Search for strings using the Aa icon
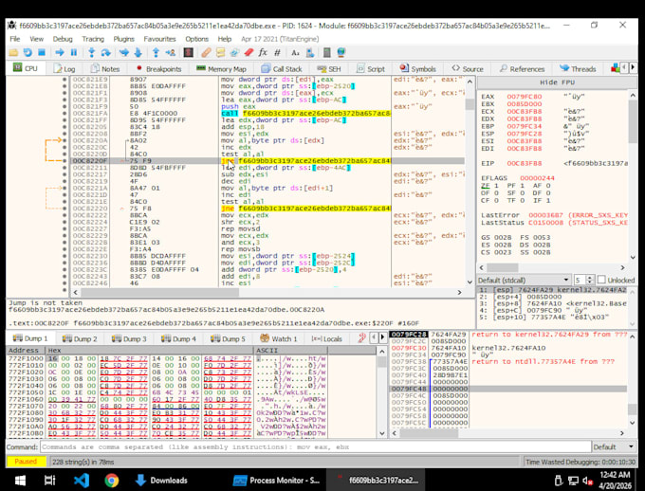645x491 pixels. (x=295, y=53)
